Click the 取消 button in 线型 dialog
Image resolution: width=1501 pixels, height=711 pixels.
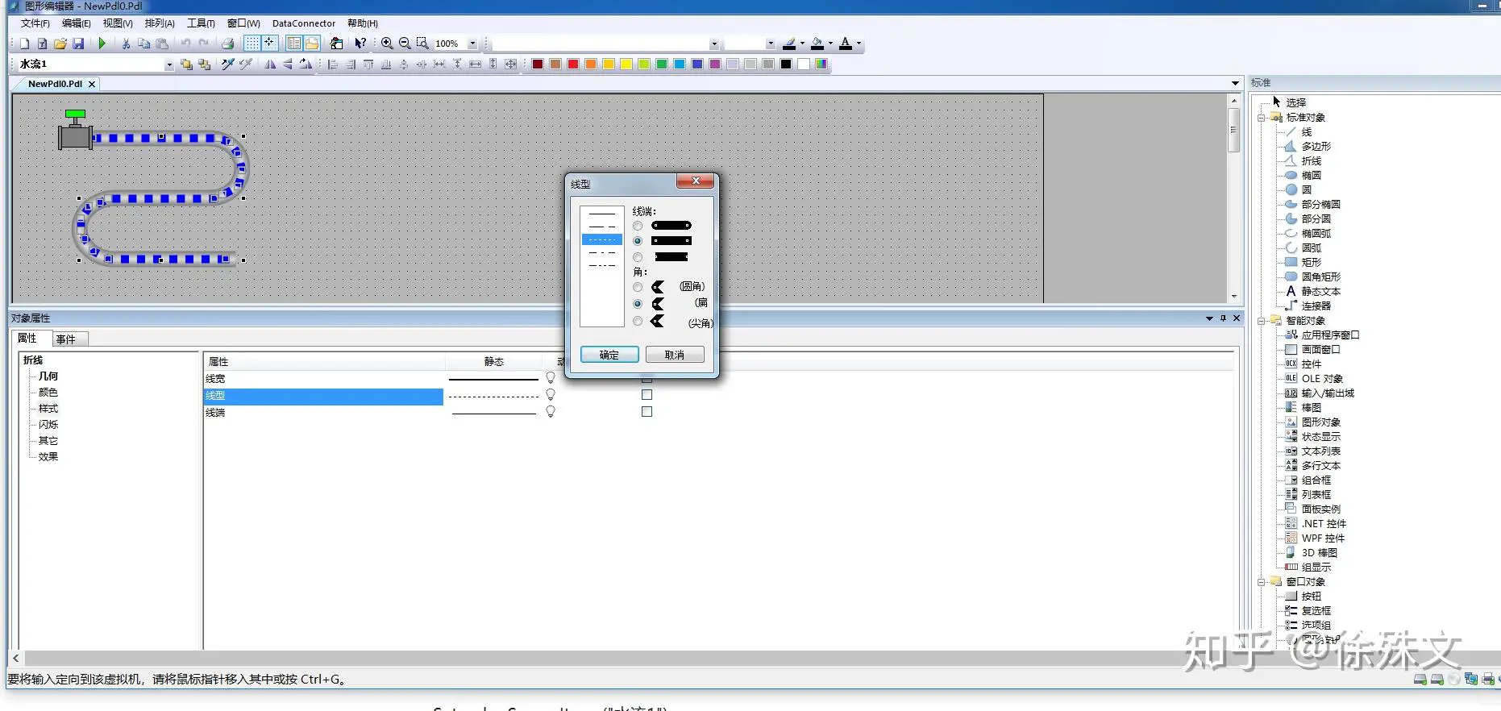(x=674, y=355)
